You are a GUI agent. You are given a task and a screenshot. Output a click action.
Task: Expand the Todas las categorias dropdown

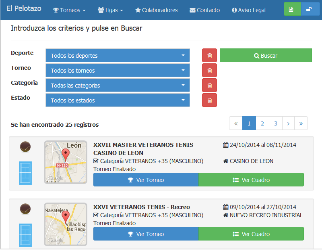(118, 85)
